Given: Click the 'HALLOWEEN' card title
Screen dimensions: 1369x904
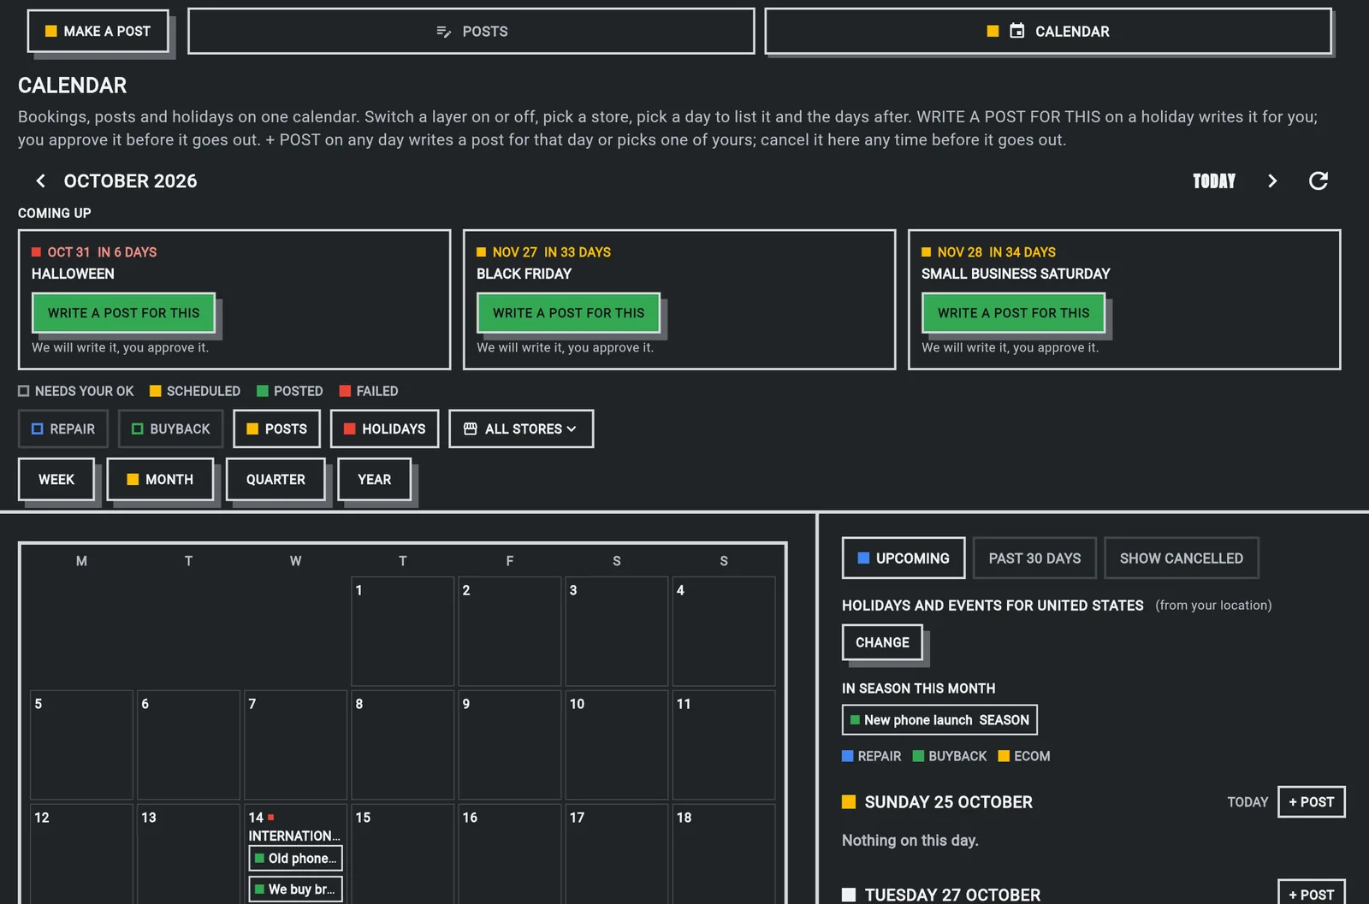Looking at the screenshot, I should click(73, 274).
